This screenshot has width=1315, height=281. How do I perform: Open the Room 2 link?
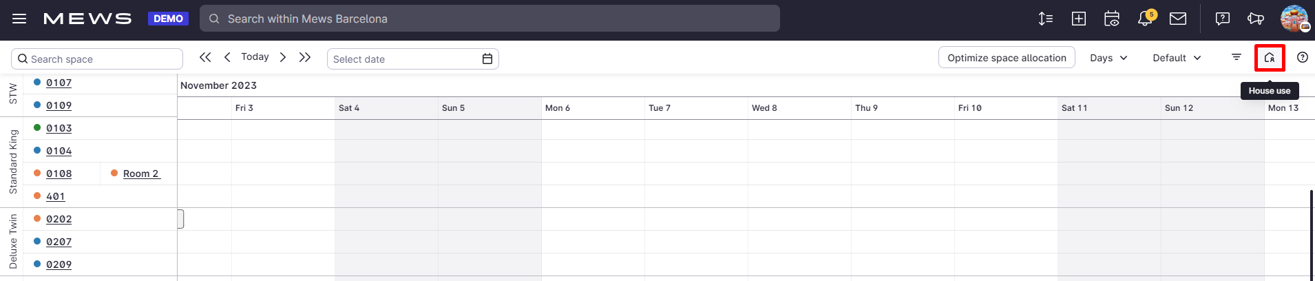tap(141, 174)
